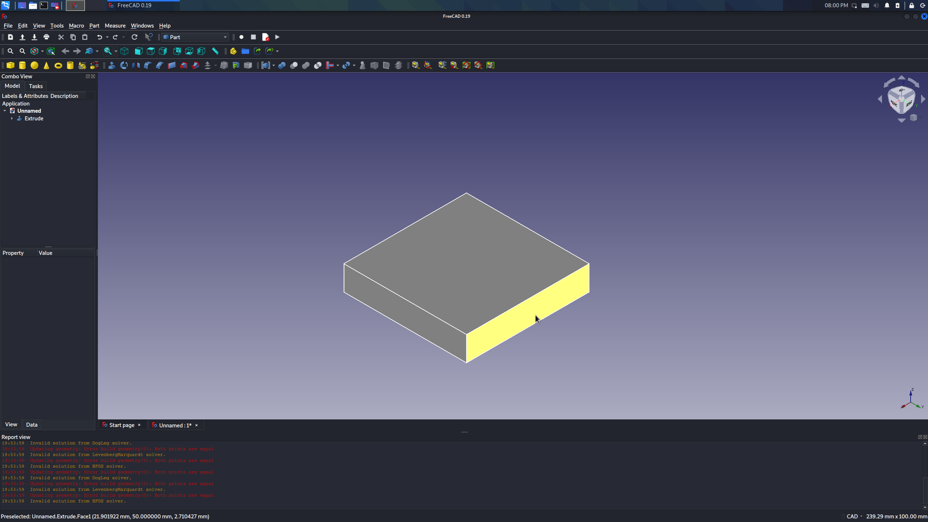Open the Measure distance ruler tool
928x522 pixels.
[215, 51]
